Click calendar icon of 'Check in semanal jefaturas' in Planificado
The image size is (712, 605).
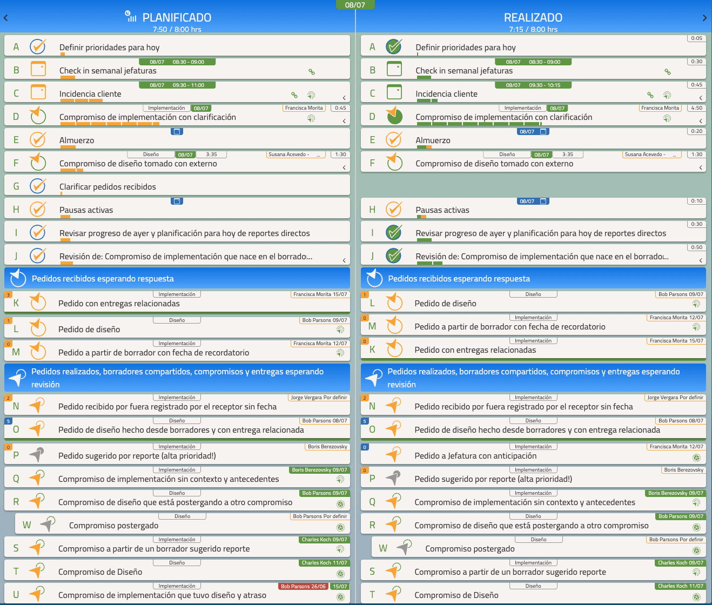38,69
